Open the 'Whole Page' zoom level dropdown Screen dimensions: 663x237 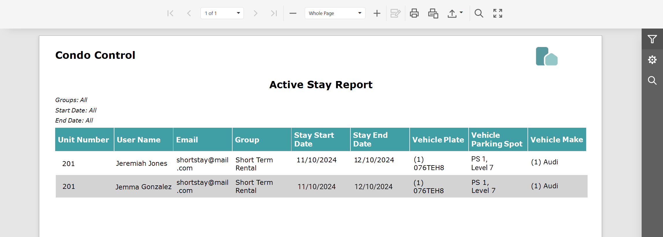coord(335,13)
